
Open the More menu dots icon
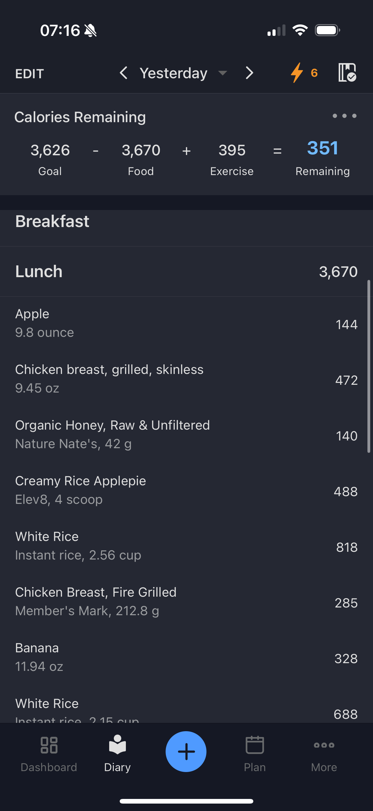[324, 745]
